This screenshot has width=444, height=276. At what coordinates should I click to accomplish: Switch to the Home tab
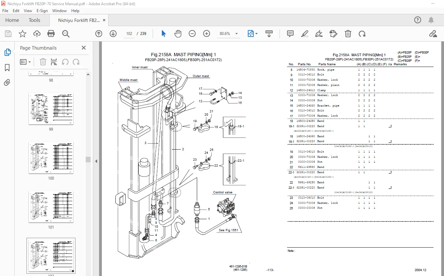12,20
